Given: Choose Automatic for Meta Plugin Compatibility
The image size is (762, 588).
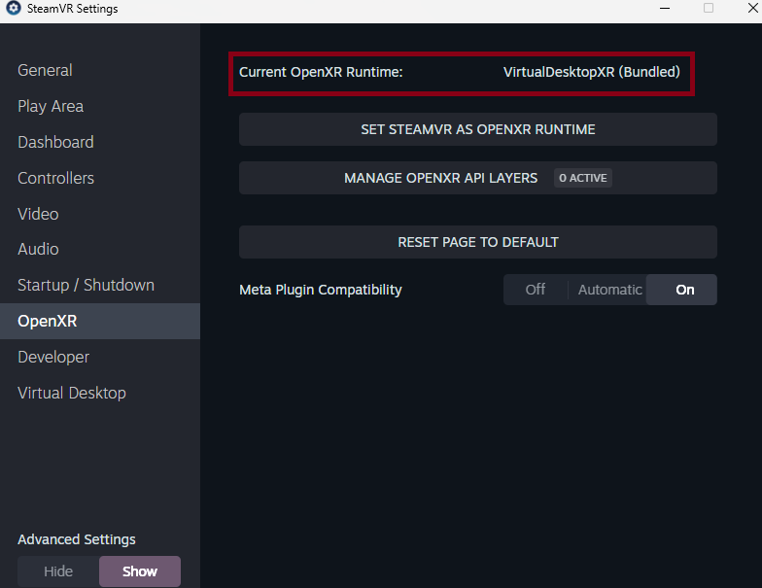Looking at the screenshot, I should click(609, 290).
